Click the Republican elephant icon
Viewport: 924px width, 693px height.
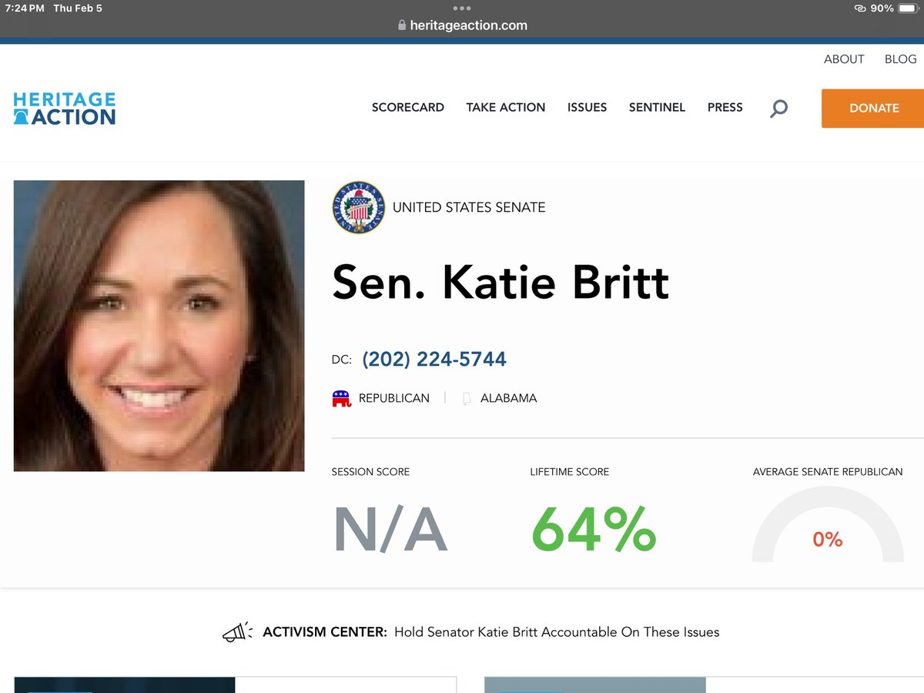pos(342,399)
